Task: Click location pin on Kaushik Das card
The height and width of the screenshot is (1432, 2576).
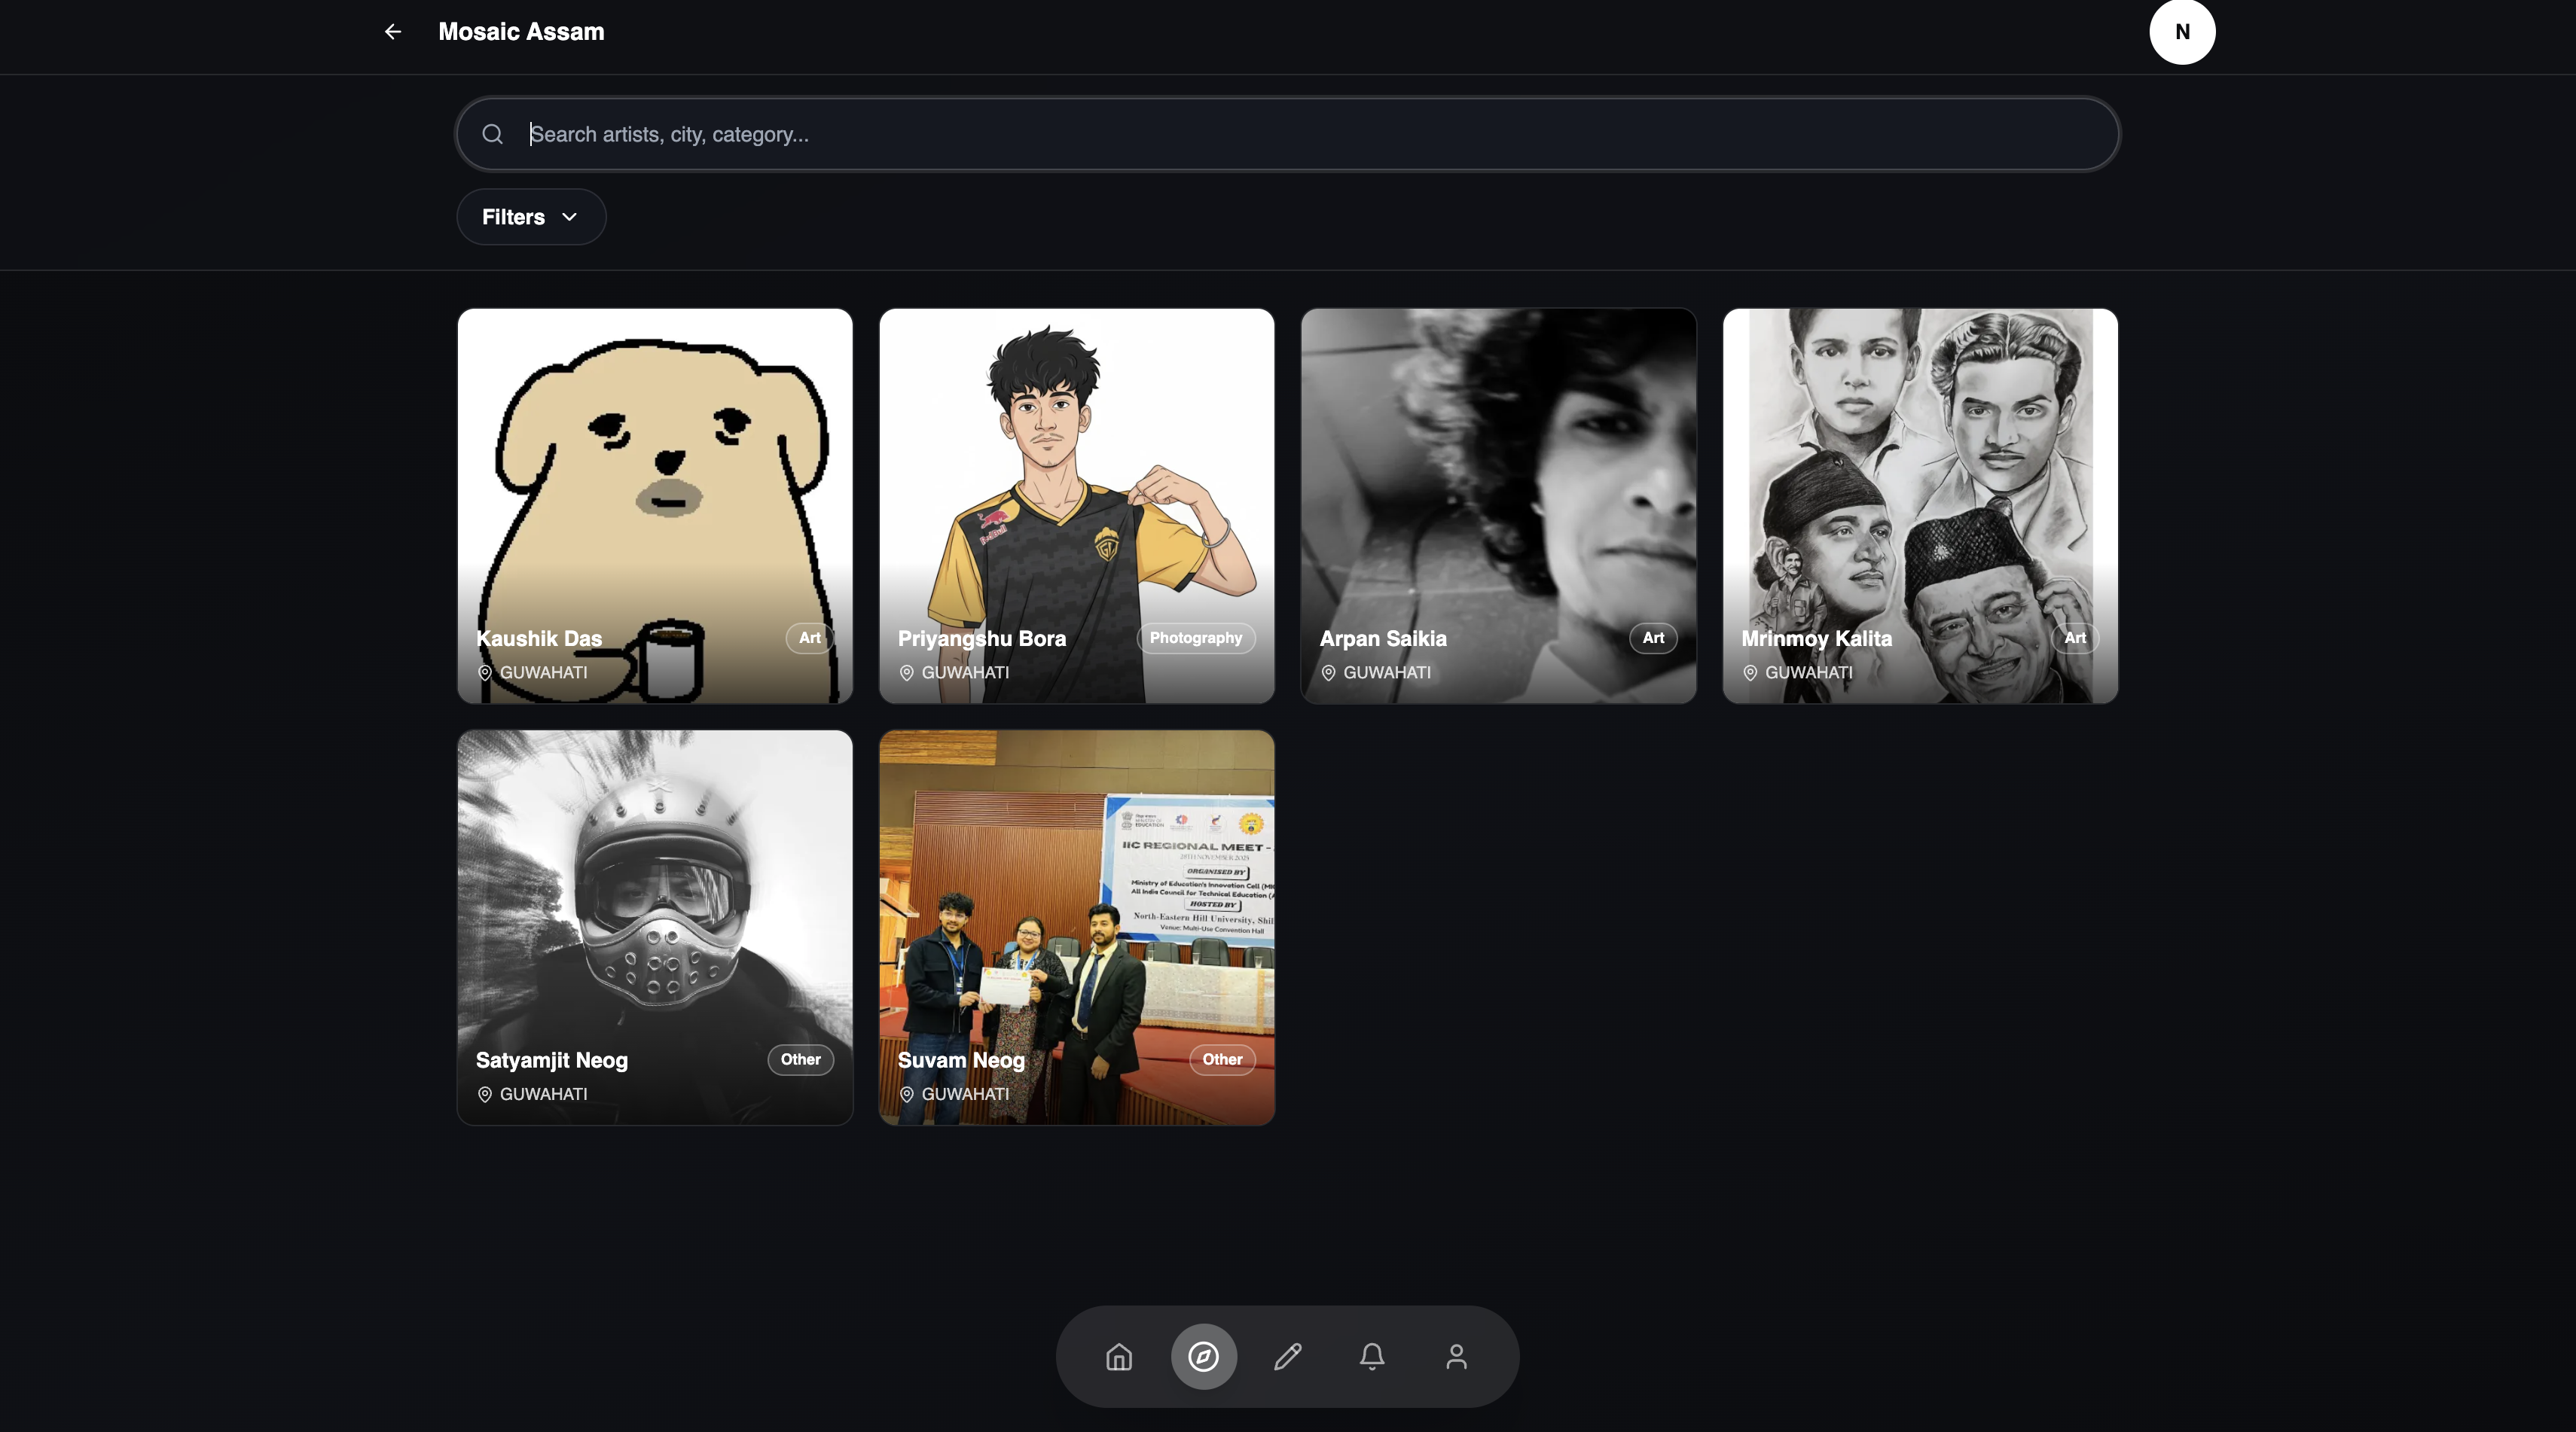Action: coord(485,672)
